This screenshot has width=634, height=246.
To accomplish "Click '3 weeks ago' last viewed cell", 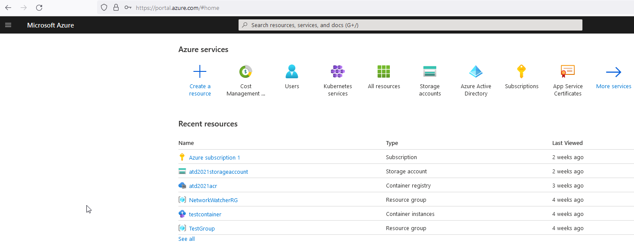I will pyautogui.click(x=568, y=185).
